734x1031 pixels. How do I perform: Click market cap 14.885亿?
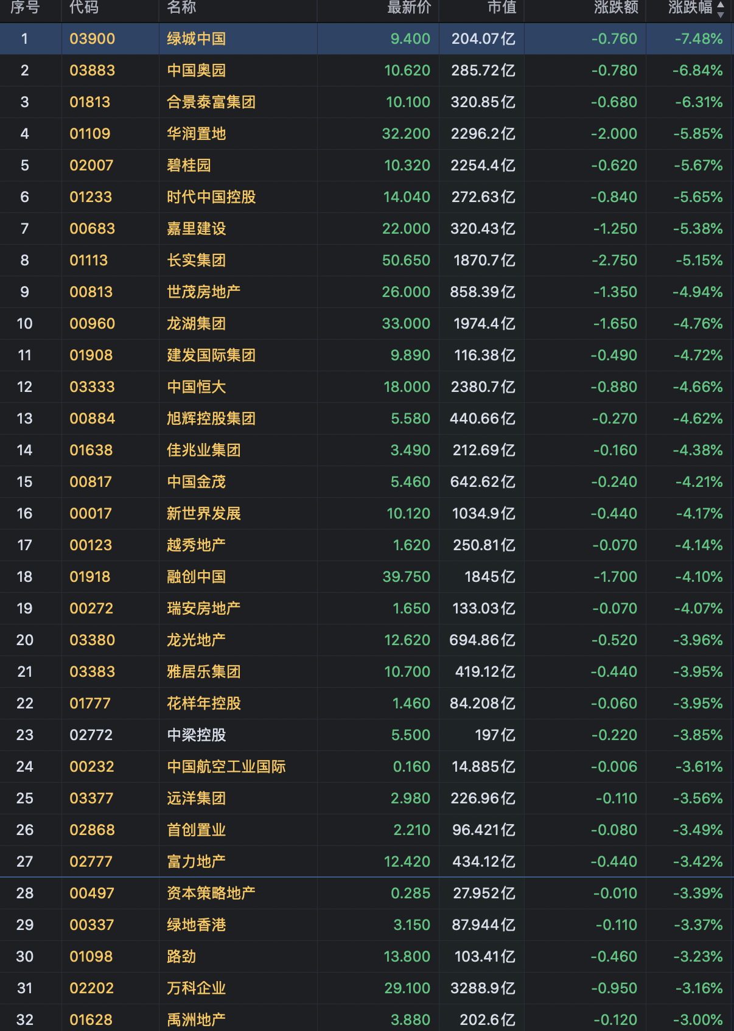tap(483, 767)
